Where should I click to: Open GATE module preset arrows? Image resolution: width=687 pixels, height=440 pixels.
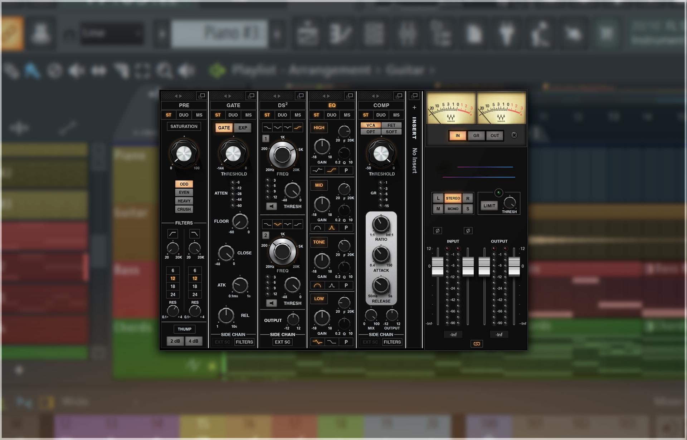tap(228, 96)
